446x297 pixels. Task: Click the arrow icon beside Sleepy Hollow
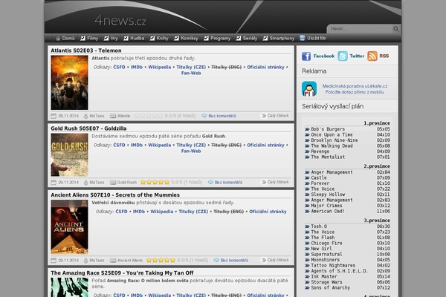(x=307, y=195)
